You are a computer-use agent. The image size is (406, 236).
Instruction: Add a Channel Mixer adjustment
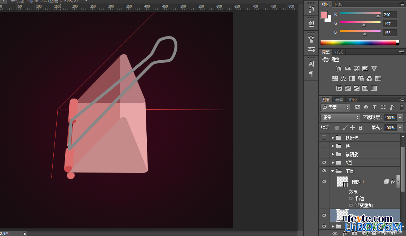click(x=370, y=78)
